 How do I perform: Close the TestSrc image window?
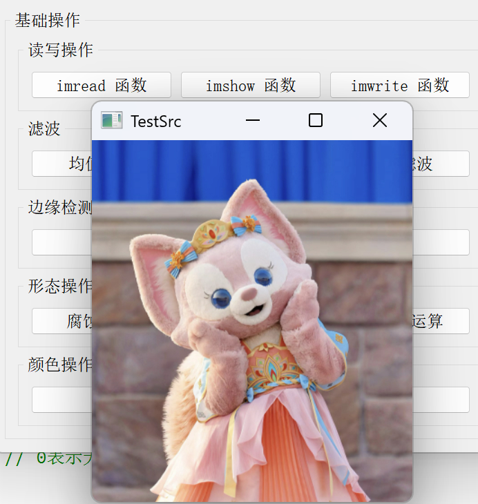click(380, 121)
